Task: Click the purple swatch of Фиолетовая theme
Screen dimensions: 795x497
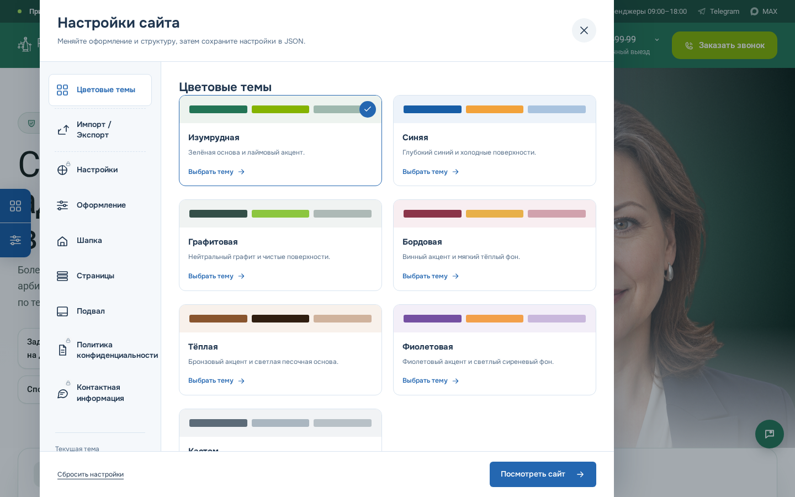Action: pyautogui.click(x=432, y=319)
